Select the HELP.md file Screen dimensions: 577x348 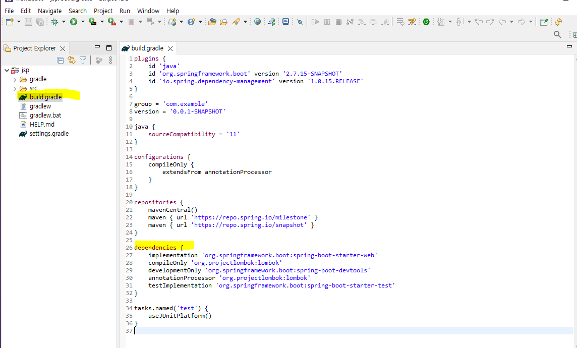tap(42, 125)
